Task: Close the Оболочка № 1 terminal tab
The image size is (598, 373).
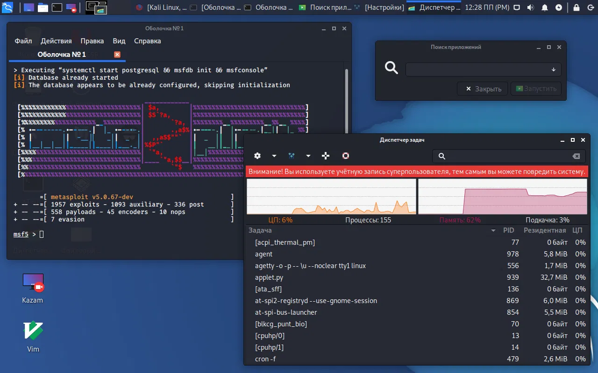Action: click(117, 55)
